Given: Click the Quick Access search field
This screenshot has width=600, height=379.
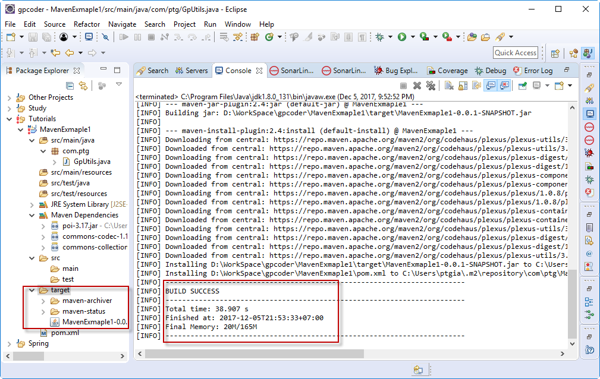Looking at the screenshot, I should (x=515, y=53).
